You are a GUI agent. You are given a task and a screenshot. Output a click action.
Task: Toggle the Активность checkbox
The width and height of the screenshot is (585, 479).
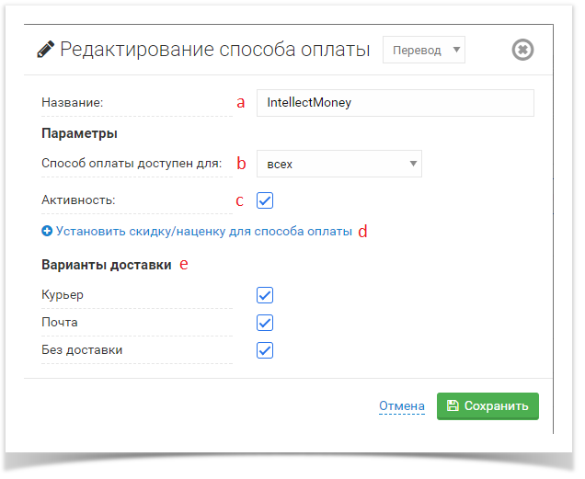click(265, 200)
